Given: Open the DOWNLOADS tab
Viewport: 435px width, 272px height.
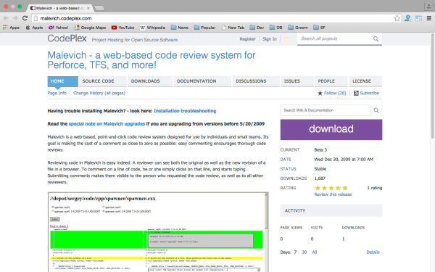Looking at the screenshot, I should click(150, 81).
